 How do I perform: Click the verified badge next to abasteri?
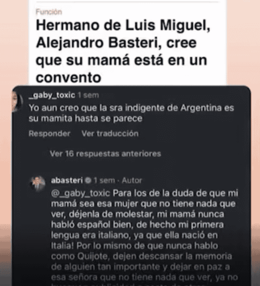[89, 181]
